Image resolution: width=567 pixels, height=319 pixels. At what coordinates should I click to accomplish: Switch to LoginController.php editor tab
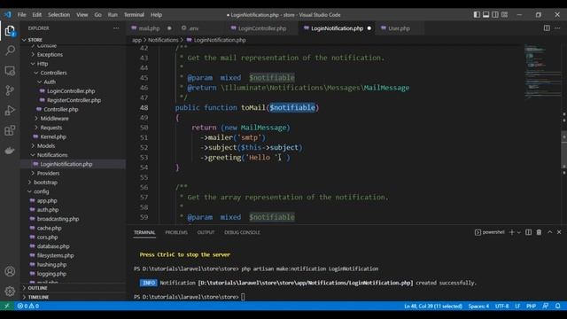tap(262, 28)
